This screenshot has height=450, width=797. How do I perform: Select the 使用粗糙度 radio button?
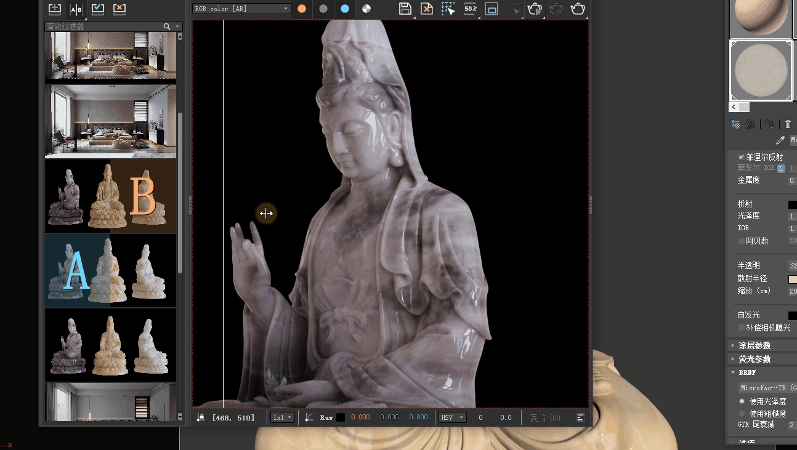tap(742, 414)
